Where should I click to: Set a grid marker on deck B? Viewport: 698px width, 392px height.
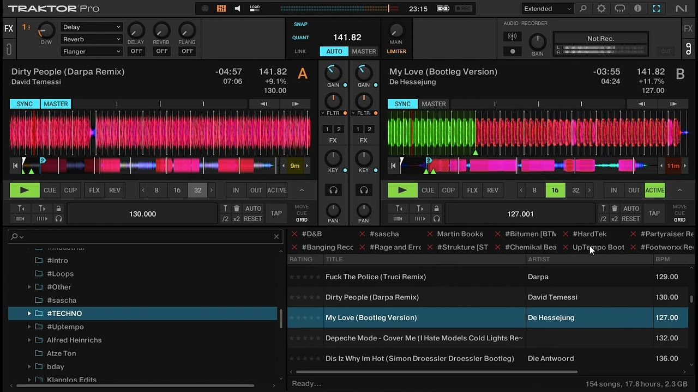(x=603, y=209)
